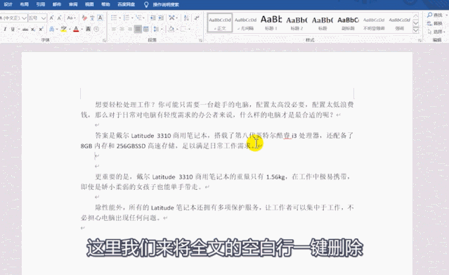
Task: Click the red font color swatch
Action: click(76, 29)
